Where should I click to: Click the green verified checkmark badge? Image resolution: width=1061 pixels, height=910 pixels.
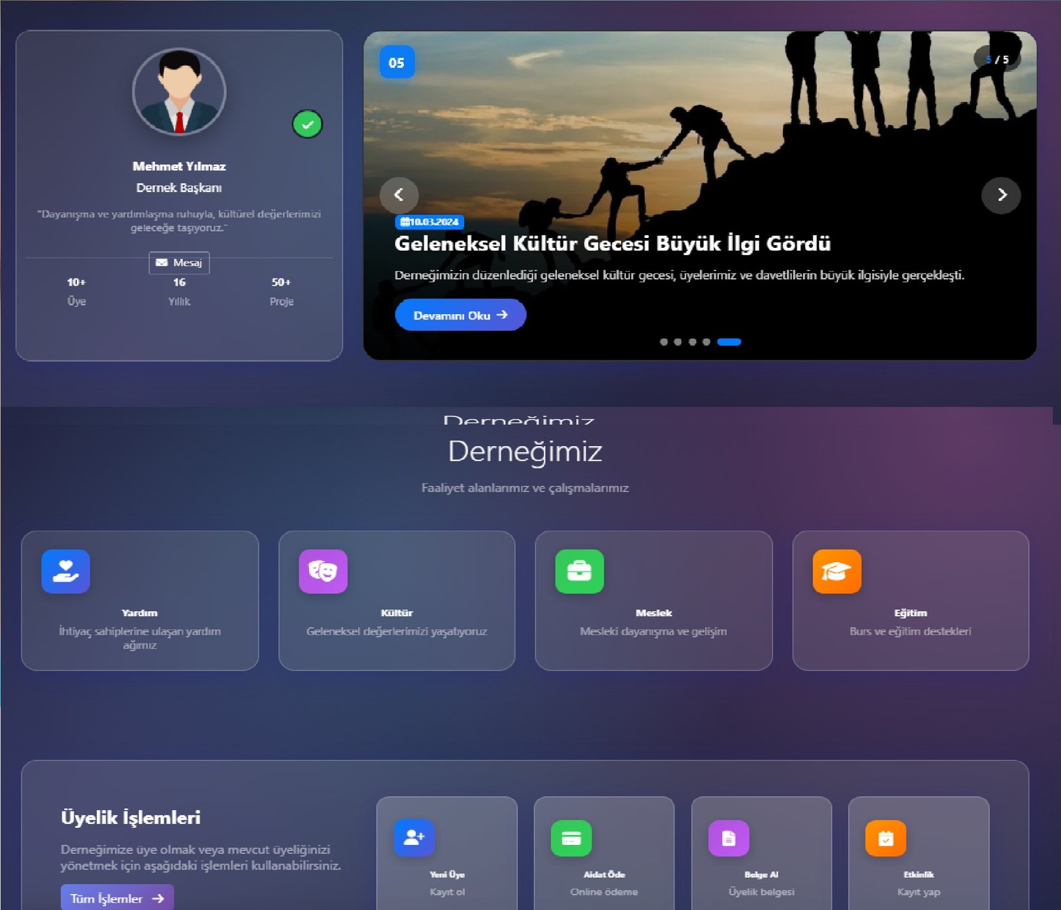click(307, 124)
